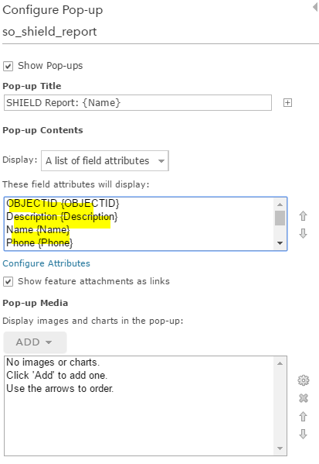Uncheck Show Pop-ups checkbox
Screen dimensions: 319x464
pyautogui.click(x=8, y=66)
